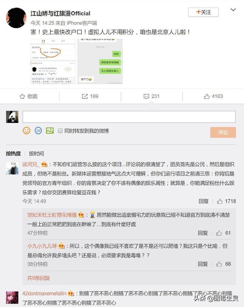Screen dimensions: 244x307
Task: Expand 共9条回复 replies
Action: (x=39, y=278)
